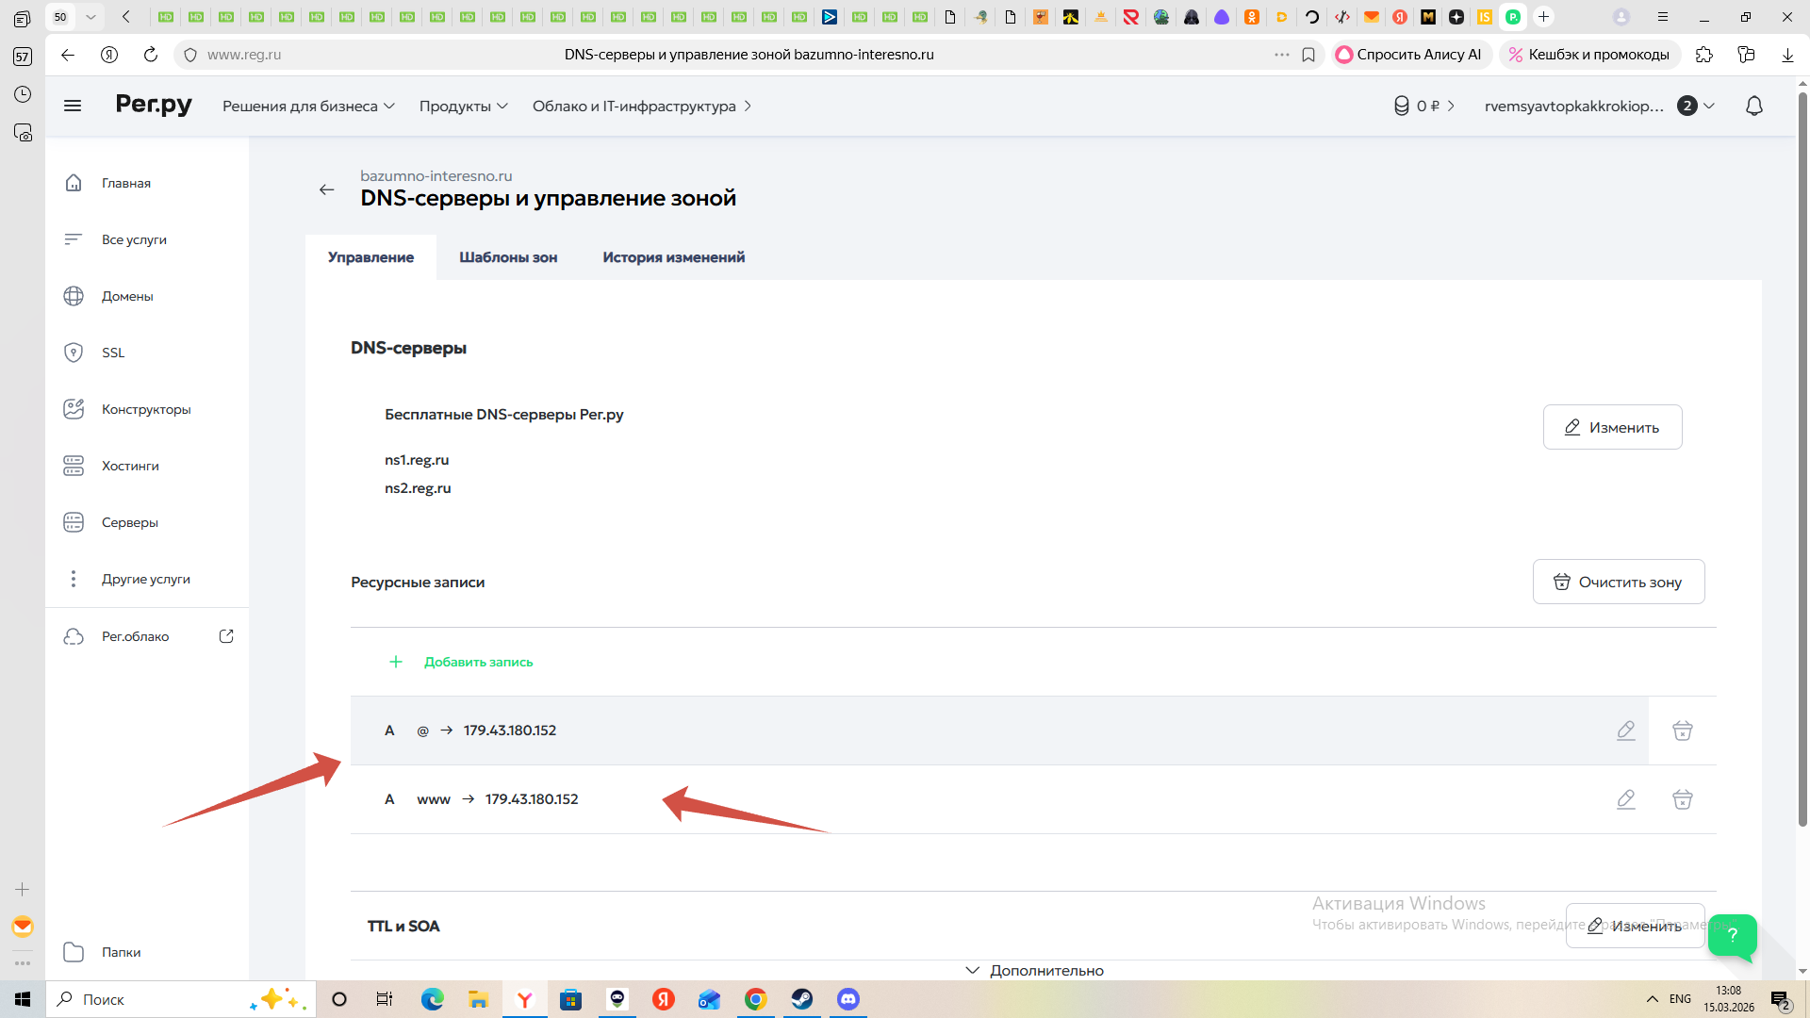Screen dimensions: 1810x1018
Task: Go back using arrow near page title
Action: pos(326,189)
